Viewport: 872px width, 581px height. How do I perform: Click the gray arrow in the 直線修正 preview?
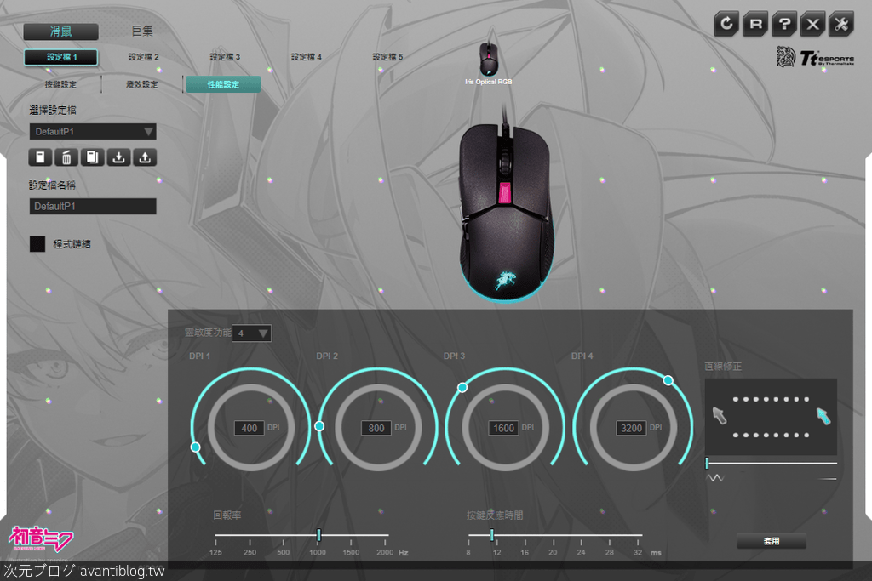pos(719,415)
